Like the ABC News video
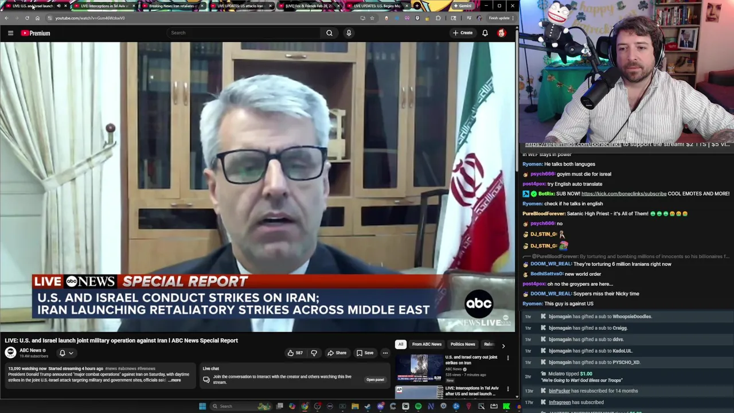The width and height of the screenshot is (734, 413). point(295,353)
